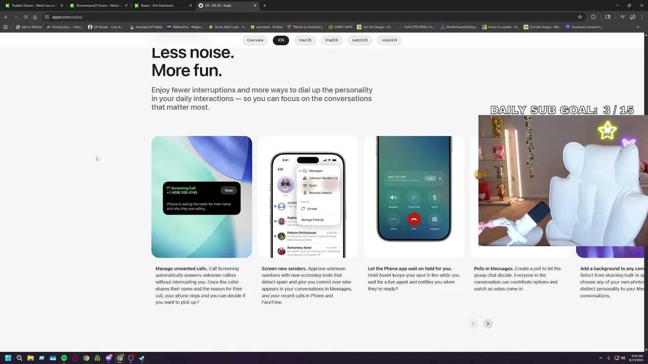The image size is (648, 364).
Task: Open the Windows Start menu
Action: tap(8, 358)
